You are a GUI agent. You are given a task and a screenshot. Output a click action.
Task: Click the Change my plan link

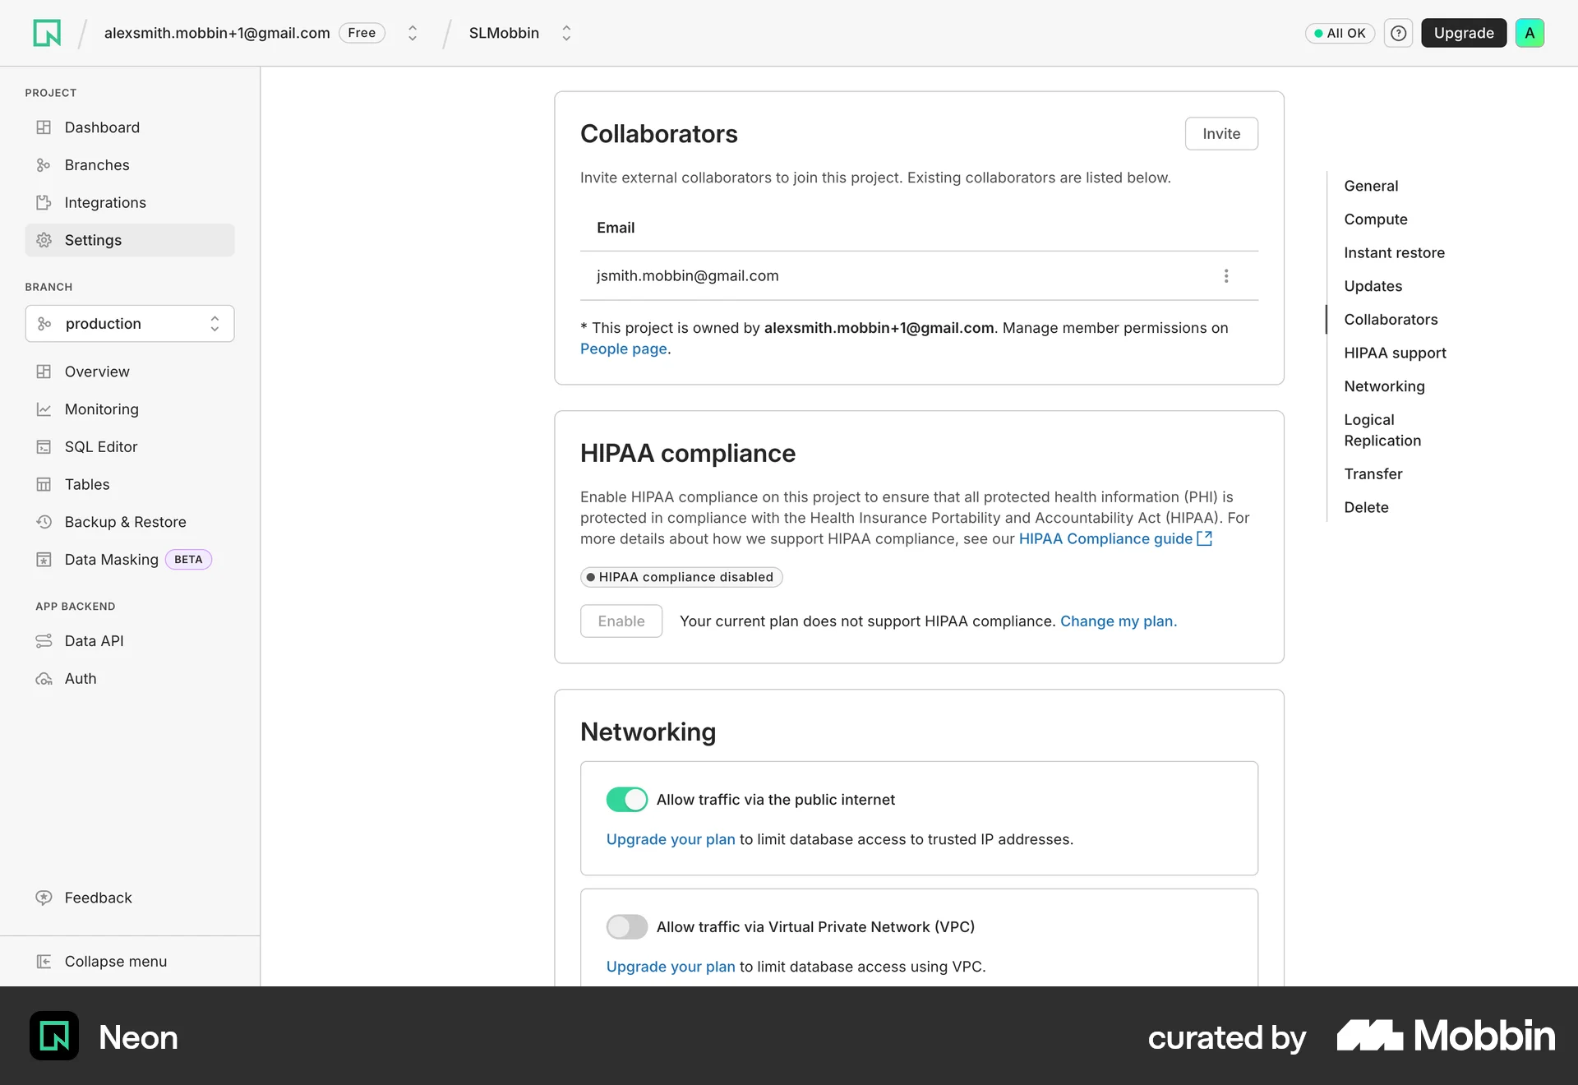tap(1119, 621)
